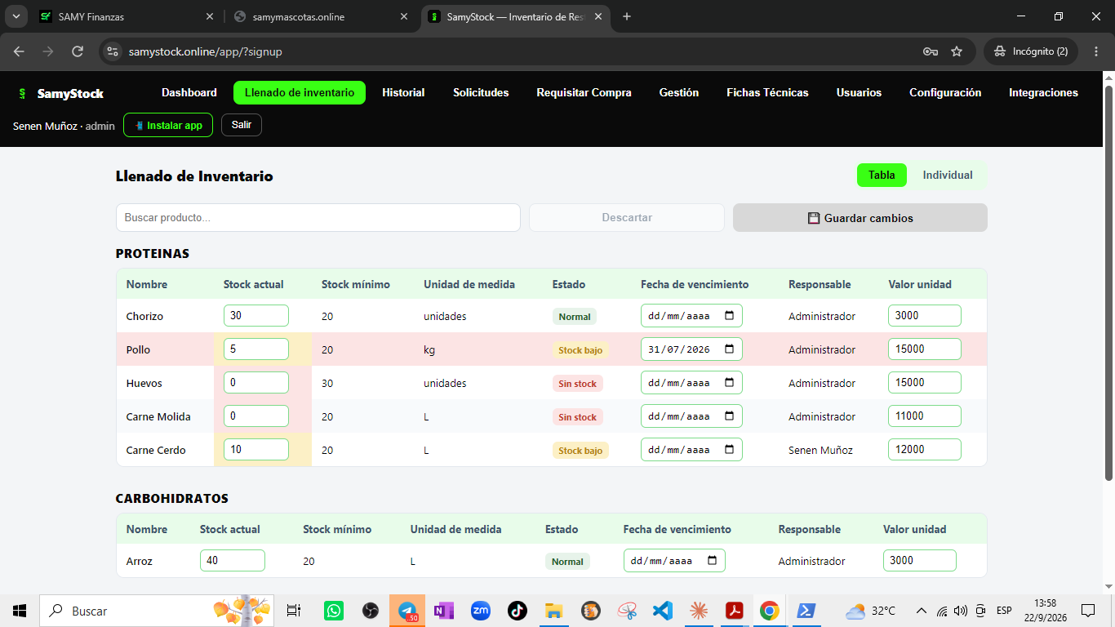View site information icon in address bar

[x=113, y=51]
